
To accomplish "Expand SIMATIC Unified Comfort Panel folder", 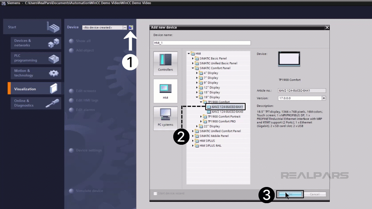I will tap(193, 131).
